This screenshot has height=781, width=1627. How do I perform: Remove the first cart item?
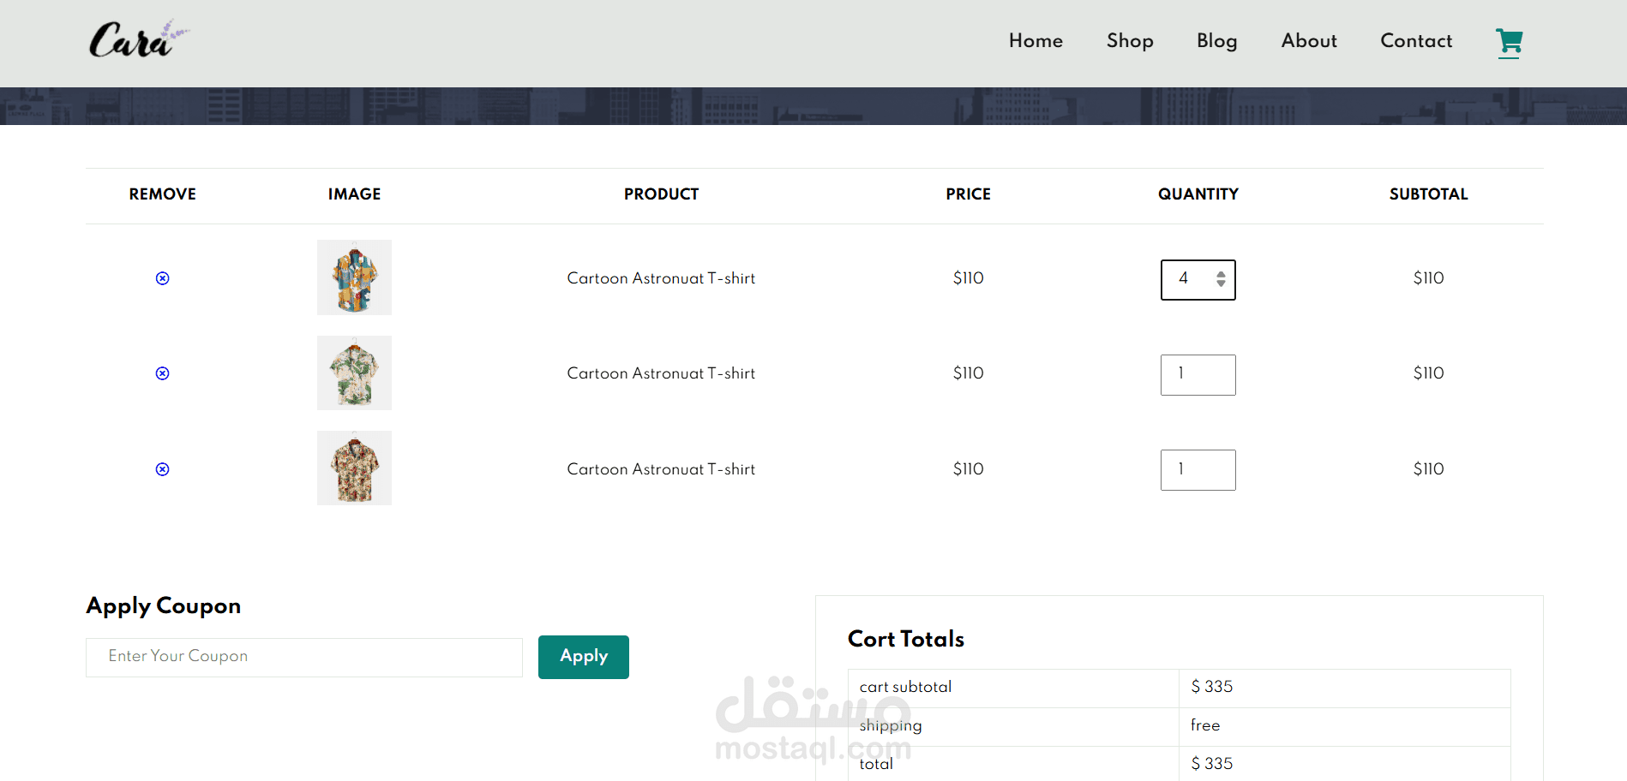point(162,278)
